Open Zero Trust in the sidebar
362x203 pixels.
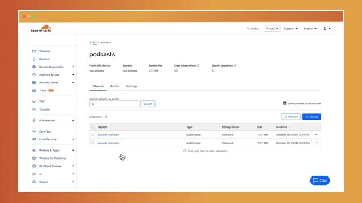[45, 131]
